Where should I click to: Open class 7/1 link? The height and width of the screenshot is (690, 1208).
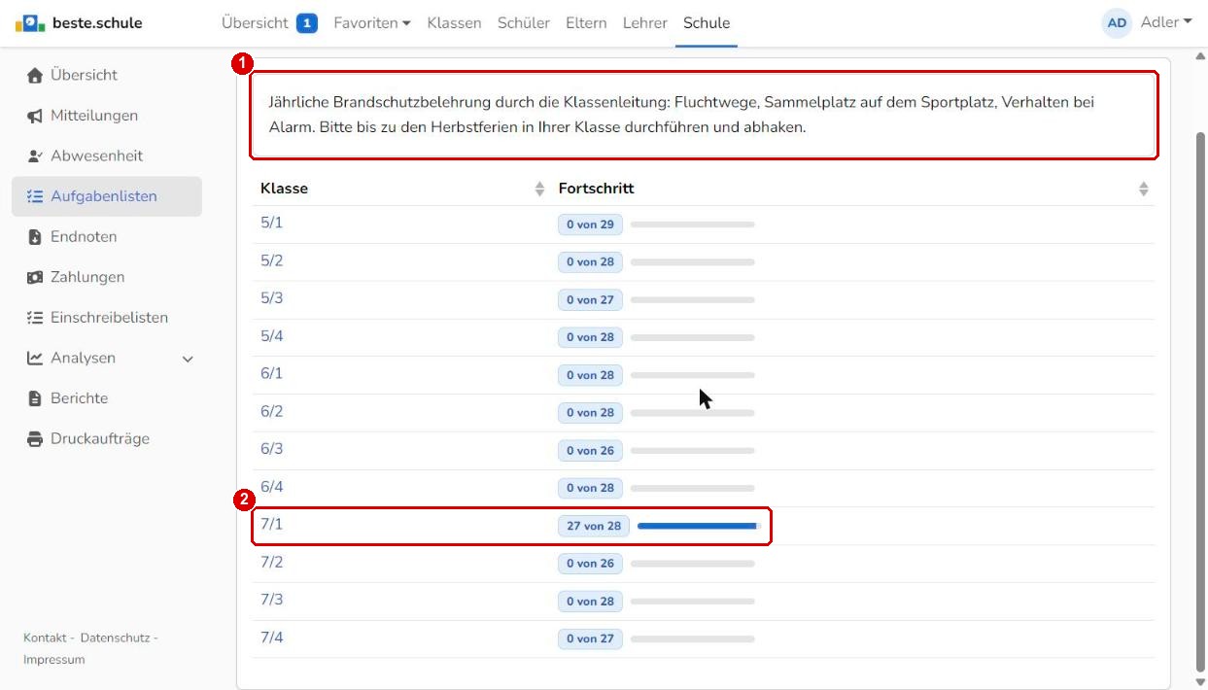(271, 524)
